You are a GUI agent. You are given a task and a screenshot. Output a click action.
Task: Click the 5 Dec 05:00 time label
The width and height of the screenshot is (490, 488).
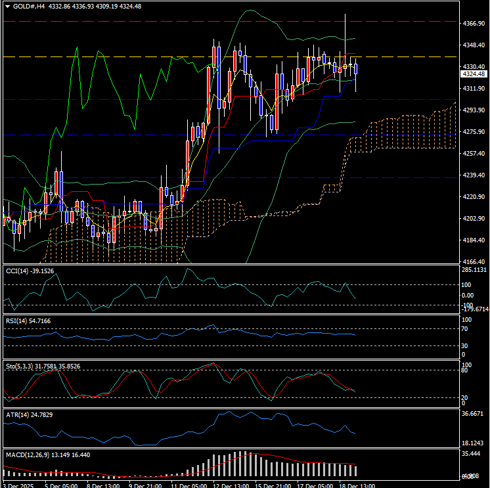pyautogui.click(x=62, y=485)
